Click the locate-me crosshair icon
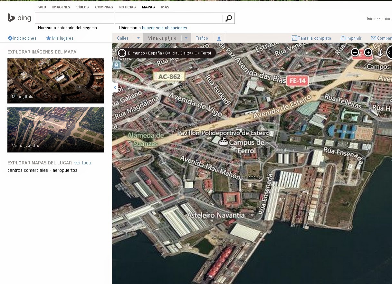The height and width of the screenshot is (284, 392). [x=122, y=53]
